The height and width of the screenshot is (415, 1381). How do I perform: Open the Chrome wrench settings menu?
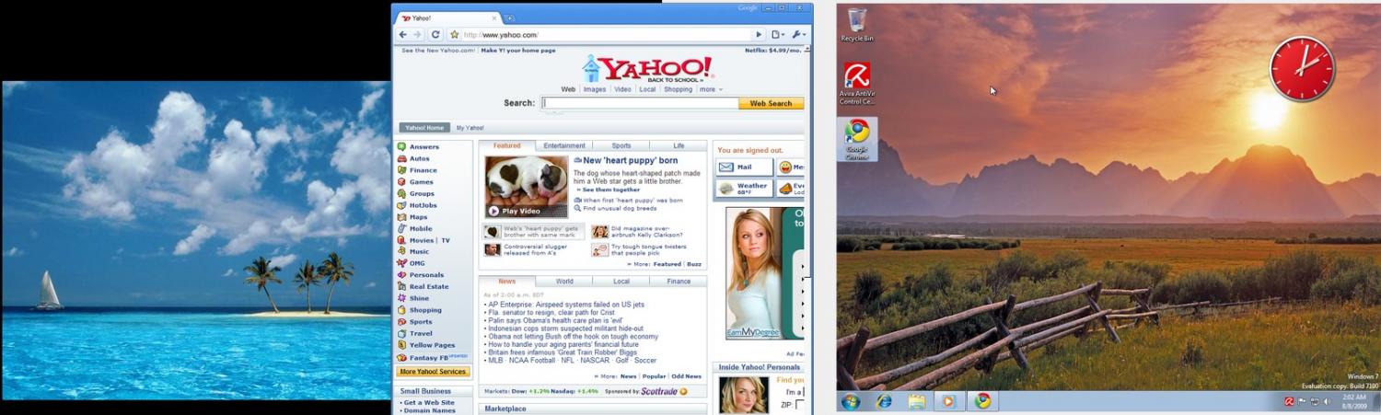pyautogui.click(x=798, y=35)
